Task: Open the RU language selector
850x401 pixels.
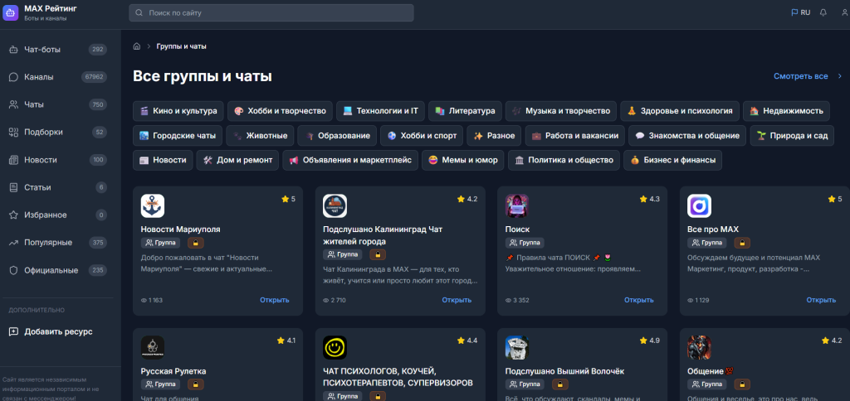Action: pos(801,12)
